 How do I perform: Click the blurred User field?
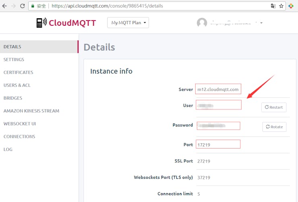(219, 105)
